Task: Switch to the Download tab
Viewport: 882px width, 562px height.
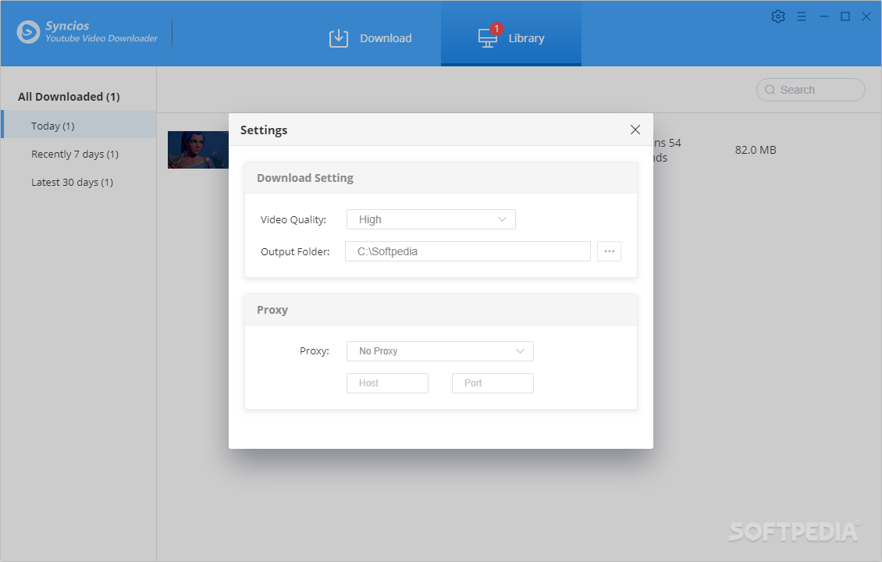Action: (371, 38)
